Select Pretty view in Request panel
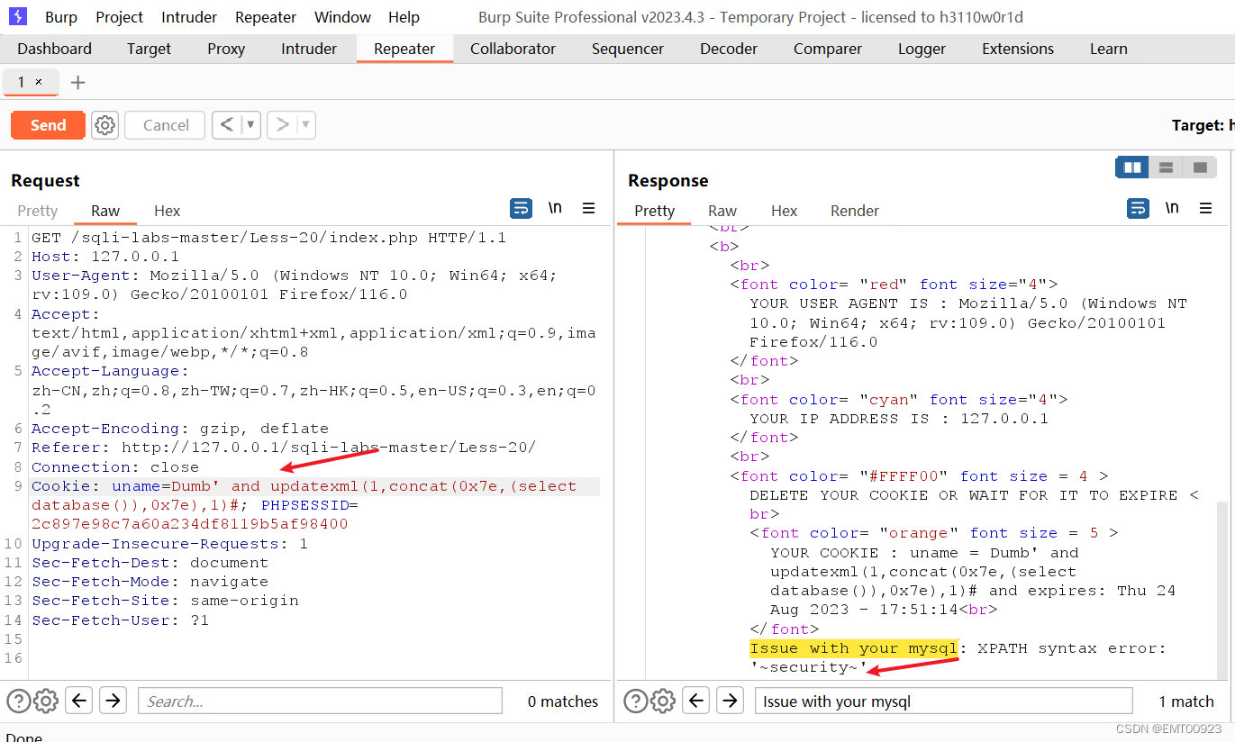The image size is (1235, 742). tap(38, 211)
